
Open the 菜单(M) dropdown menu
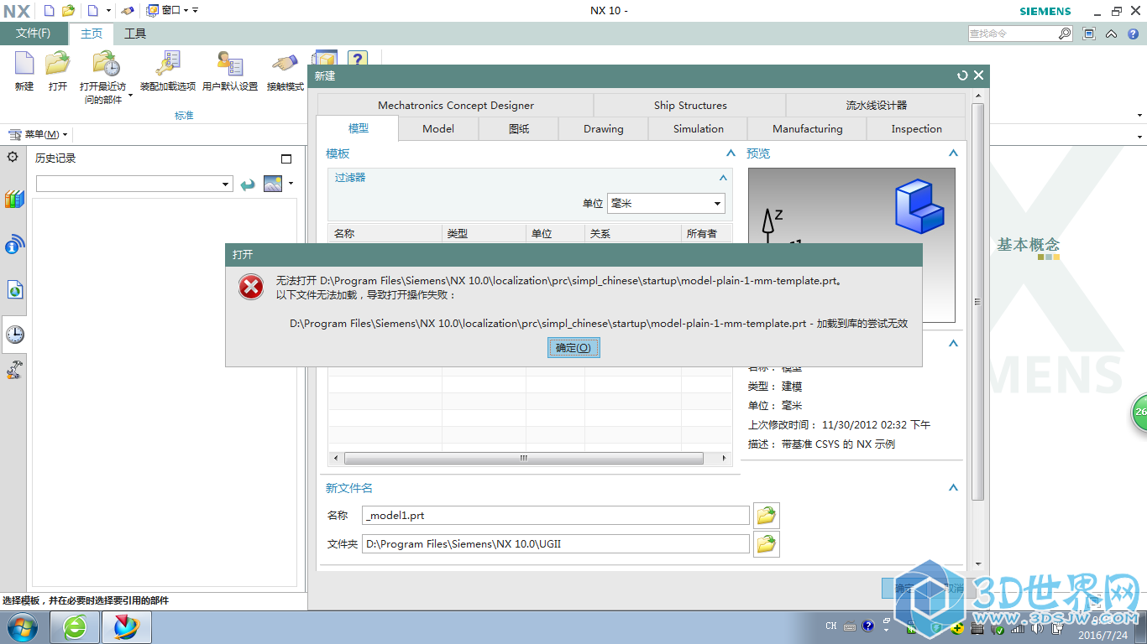[x=38, y=135]
